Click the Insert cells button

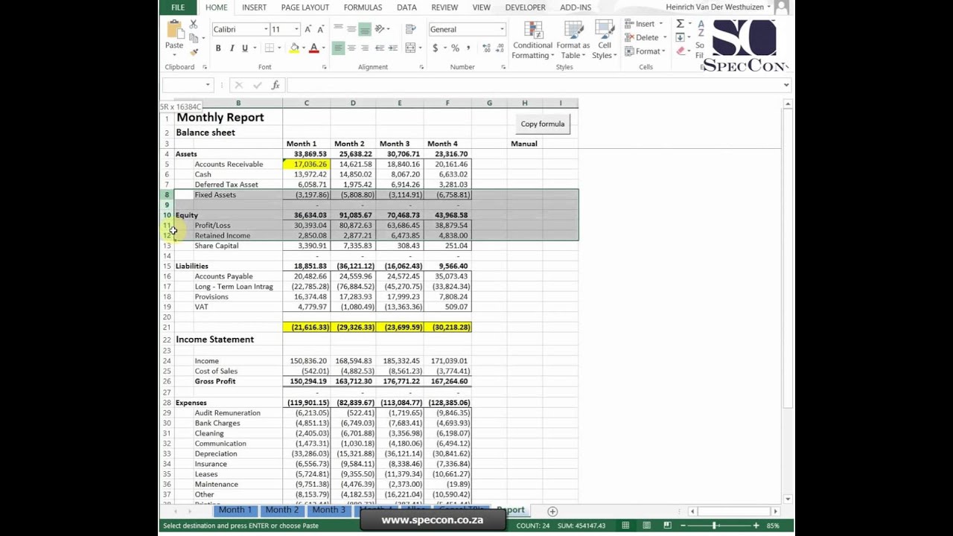[x=644, y=24]
